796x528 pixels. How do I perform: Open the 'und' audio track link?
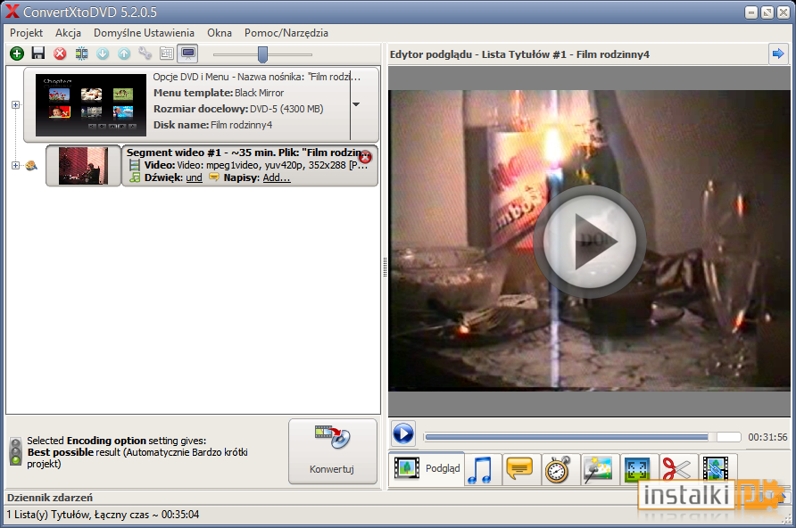(194, 177)
